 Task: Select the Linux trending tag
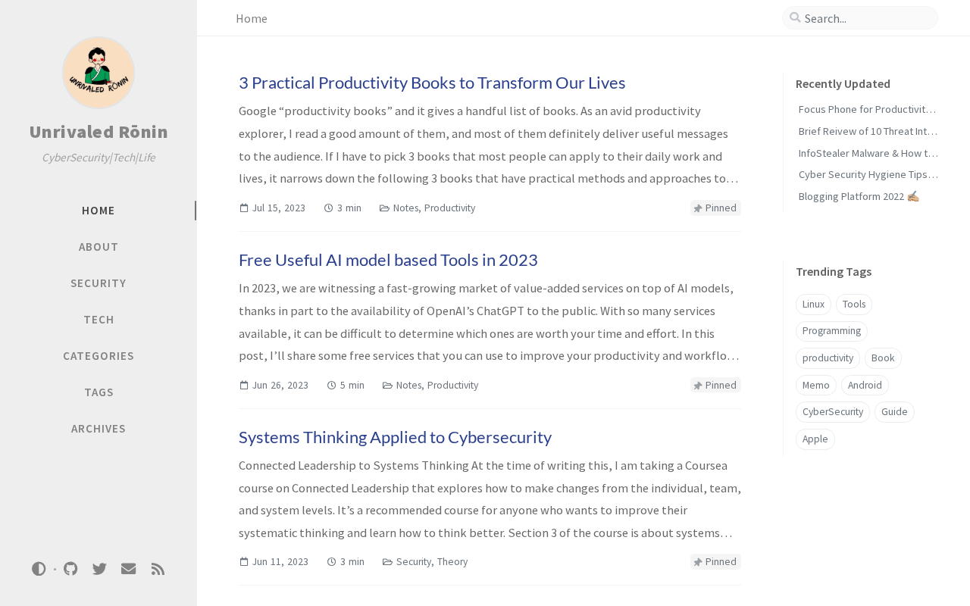point(813,305)
